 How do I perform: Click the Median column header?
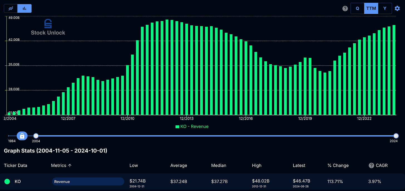tap(219, 165)
